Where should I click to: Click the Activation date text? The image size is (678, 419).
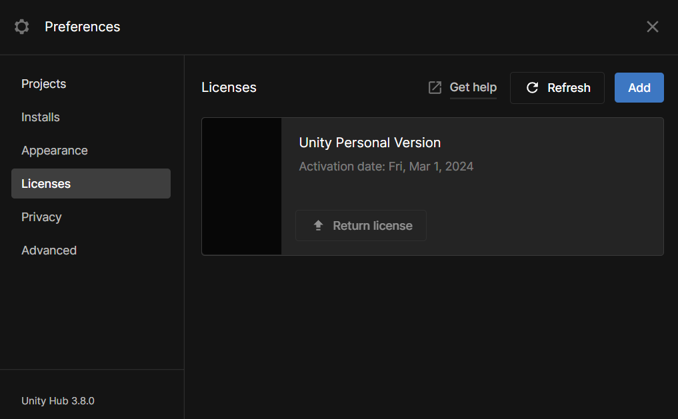click(x=386, y=167)
